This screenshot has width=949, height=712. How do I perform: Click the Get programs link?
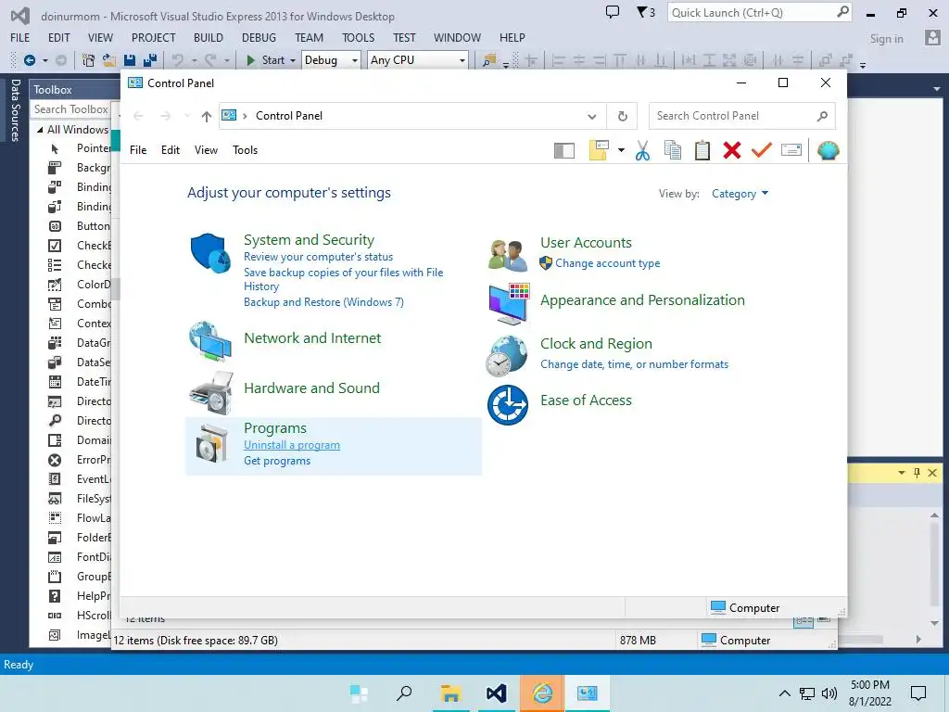(277, 461)
